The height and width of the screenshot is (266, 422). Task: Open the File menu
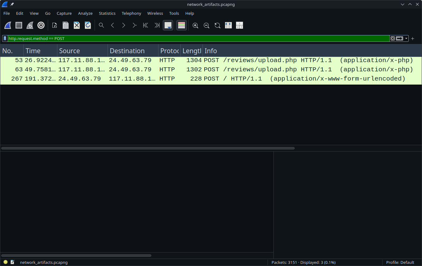6,13
